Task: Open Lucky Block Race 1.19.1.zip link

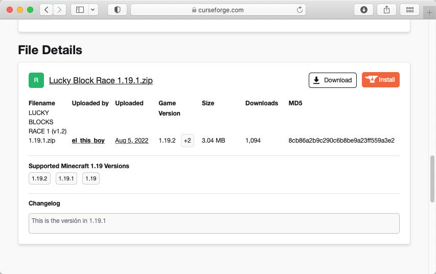Action: coord(101,80)
